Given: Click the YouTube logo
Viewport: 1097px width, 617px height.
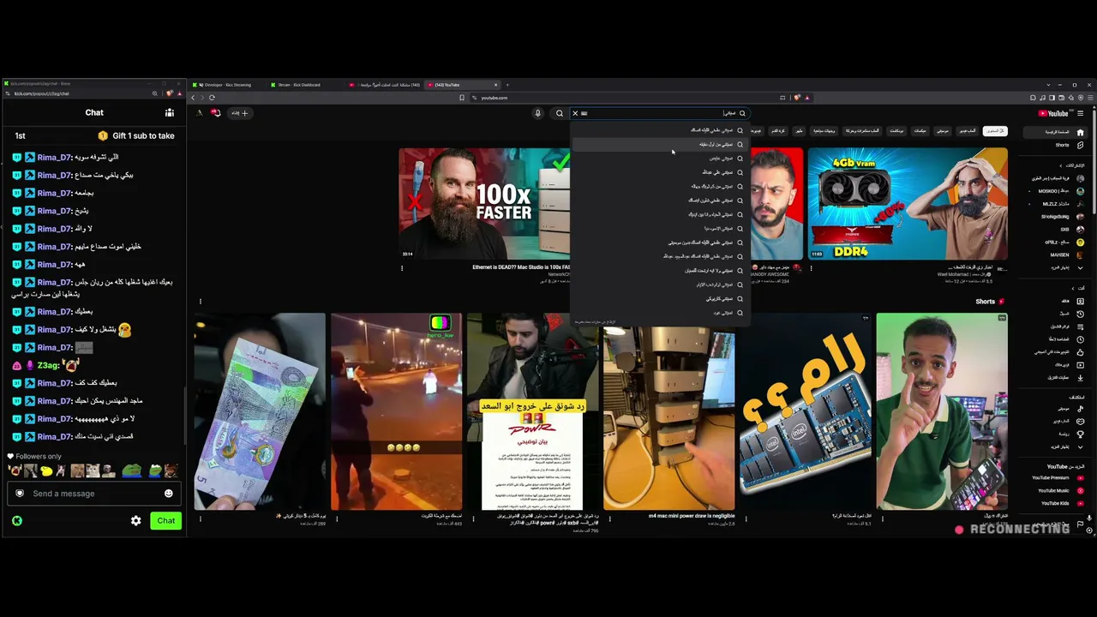Looking at the screenshot, I should tap(1053, 113).
